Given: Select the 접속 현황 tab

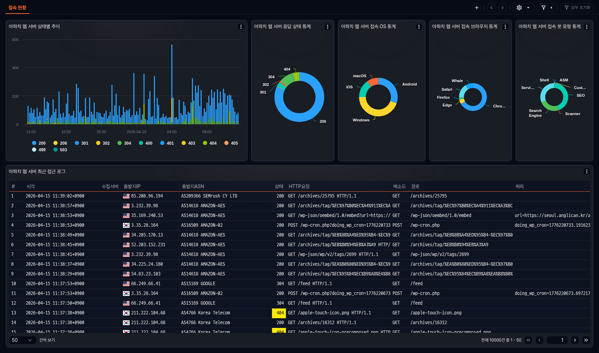Looking at the screenshot, I should pyautogui.click(x=17, y=8).
